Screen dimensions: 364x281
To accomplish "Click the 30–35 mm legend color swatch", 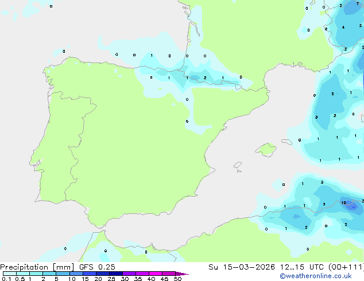I will tap(129, 274).
